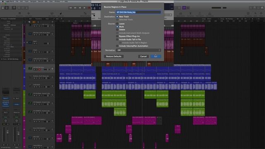Expand the Track inspector disclosure triangle
Viewport: 265px width, 149px height.
(x=2, y=59)
